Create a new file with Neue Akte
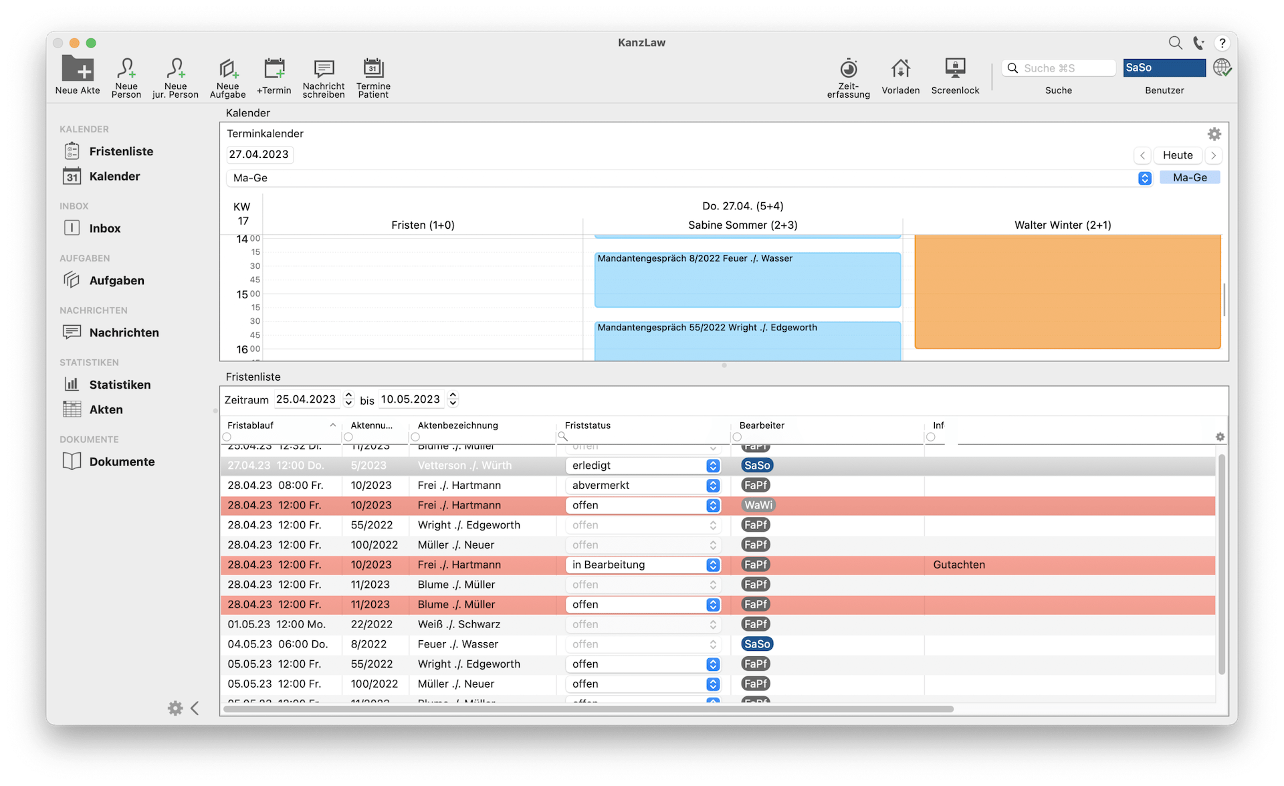The height and width of the screenshot is (786, 1284). tap(78, 76)
